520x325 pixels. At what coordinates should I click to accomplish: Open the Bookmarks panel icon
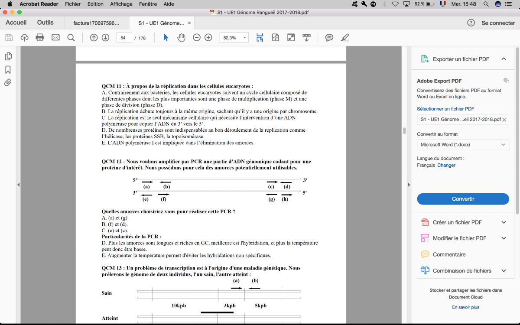click(x=8, y=70)
